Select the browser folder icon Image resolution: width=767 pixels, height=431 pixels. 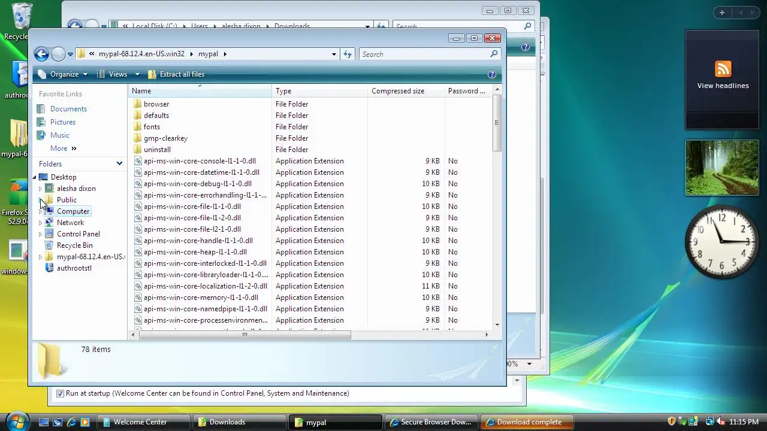[x=138, y=104]
